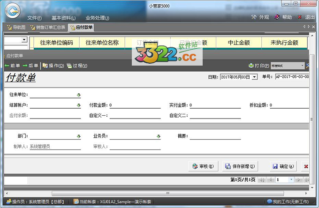Click the 自定义二 input field
Screen dimensions: 319x208
215,116
